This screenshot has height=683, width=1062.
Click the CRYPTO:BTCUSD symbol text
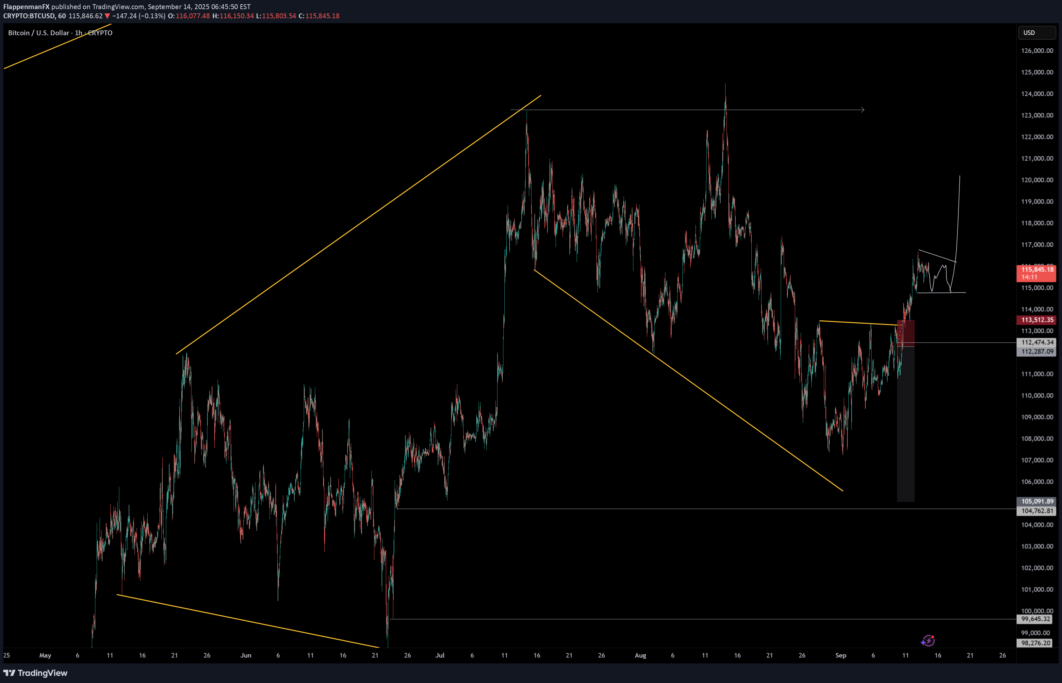[29, 16]
